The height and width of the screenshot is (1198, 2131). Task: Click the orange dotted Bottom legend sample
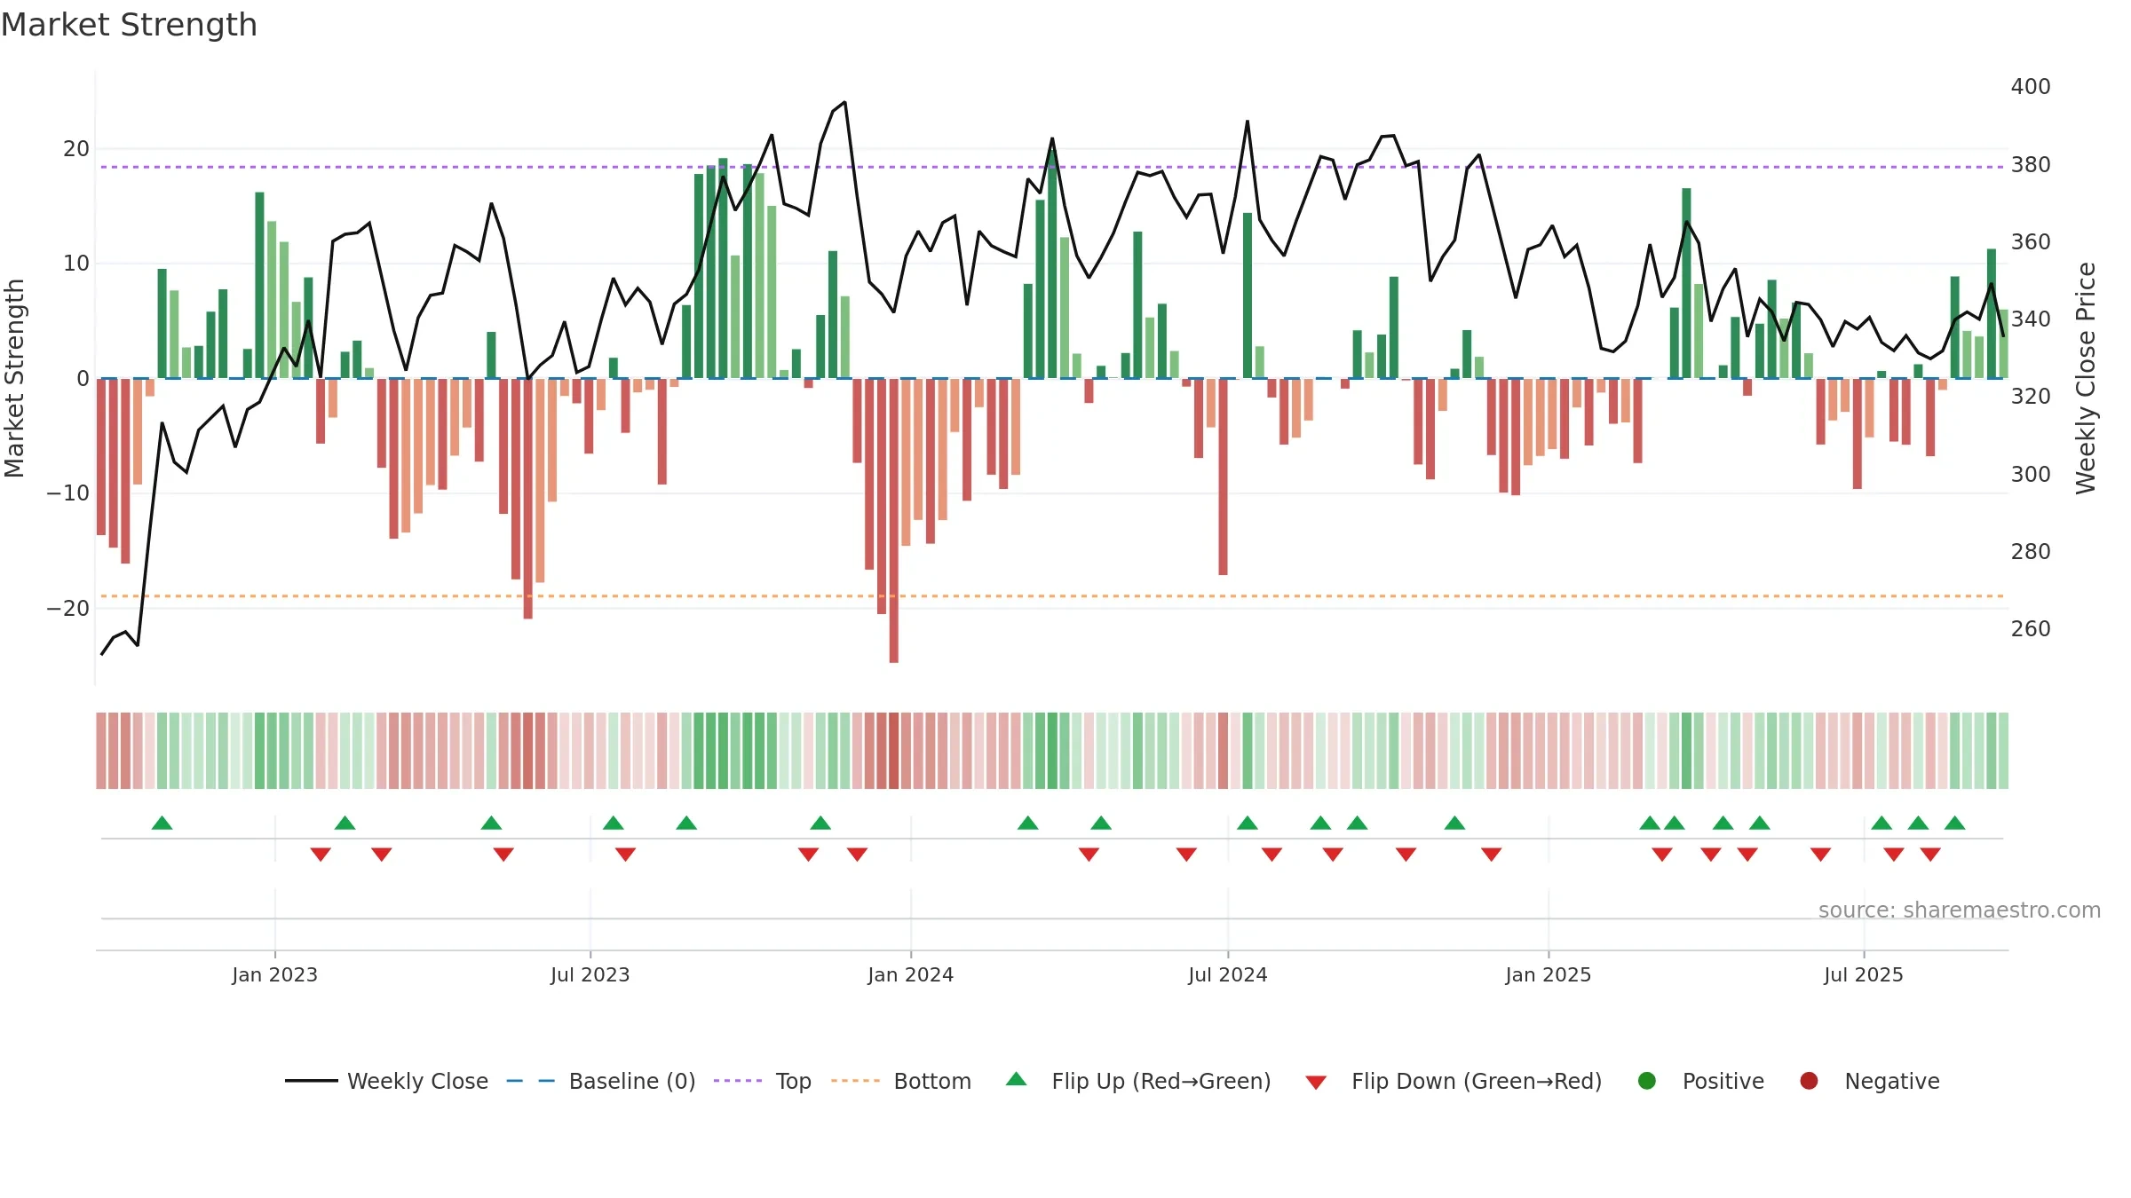click(855, 1081)
